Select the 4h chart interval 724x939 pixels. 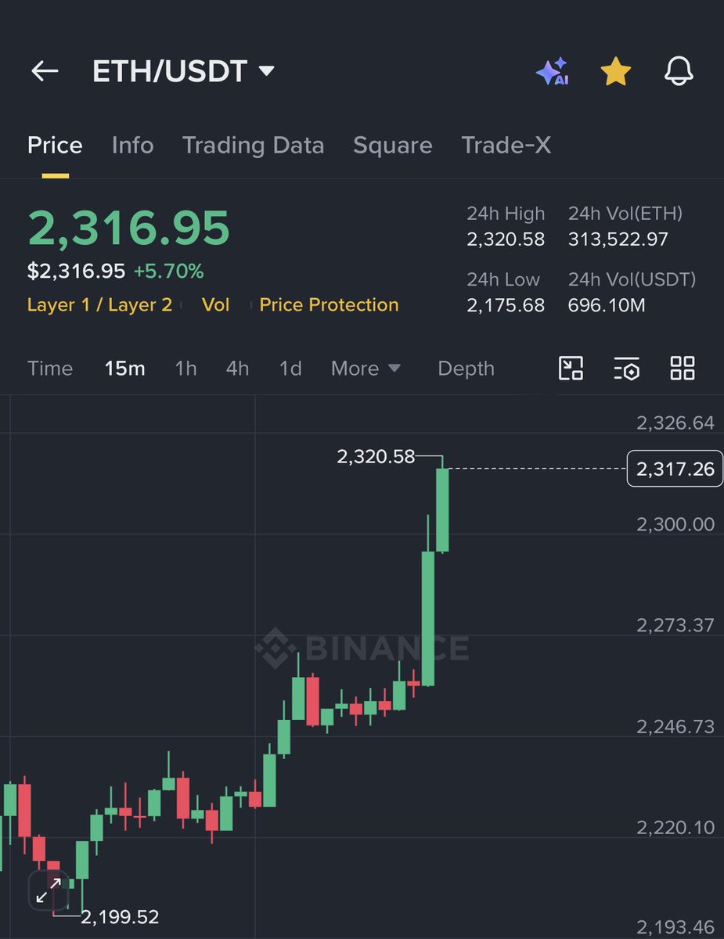pos(237,369)
